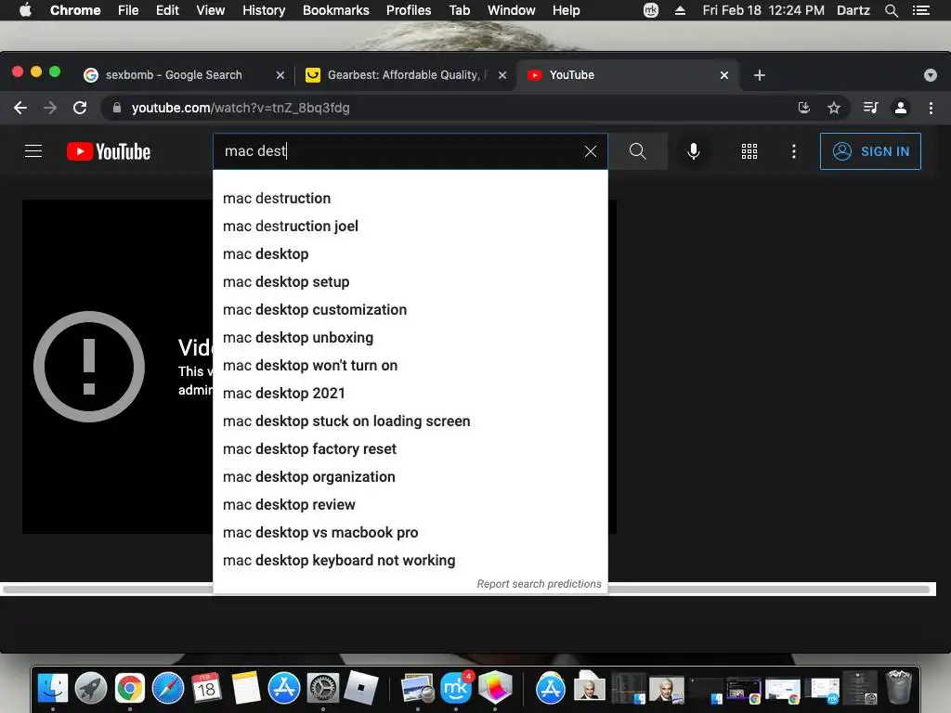This screenshot has height=713, width=951.
Task: Open Chrome's three-dot menu
Action: [x=931, y=108]
